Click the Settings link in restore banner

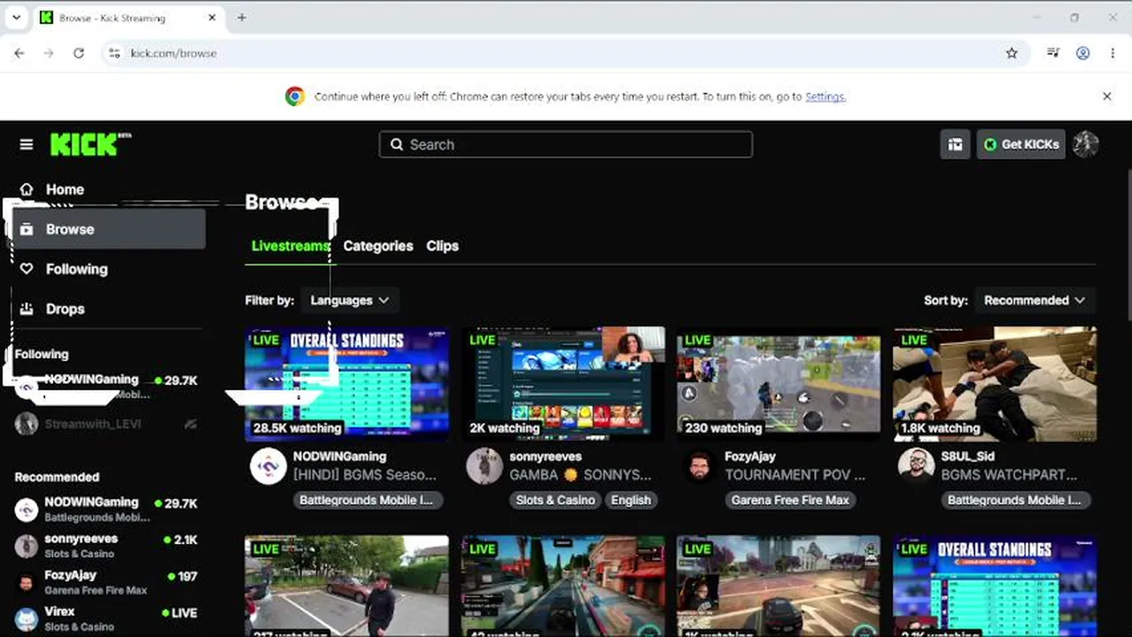coord(826,96)
